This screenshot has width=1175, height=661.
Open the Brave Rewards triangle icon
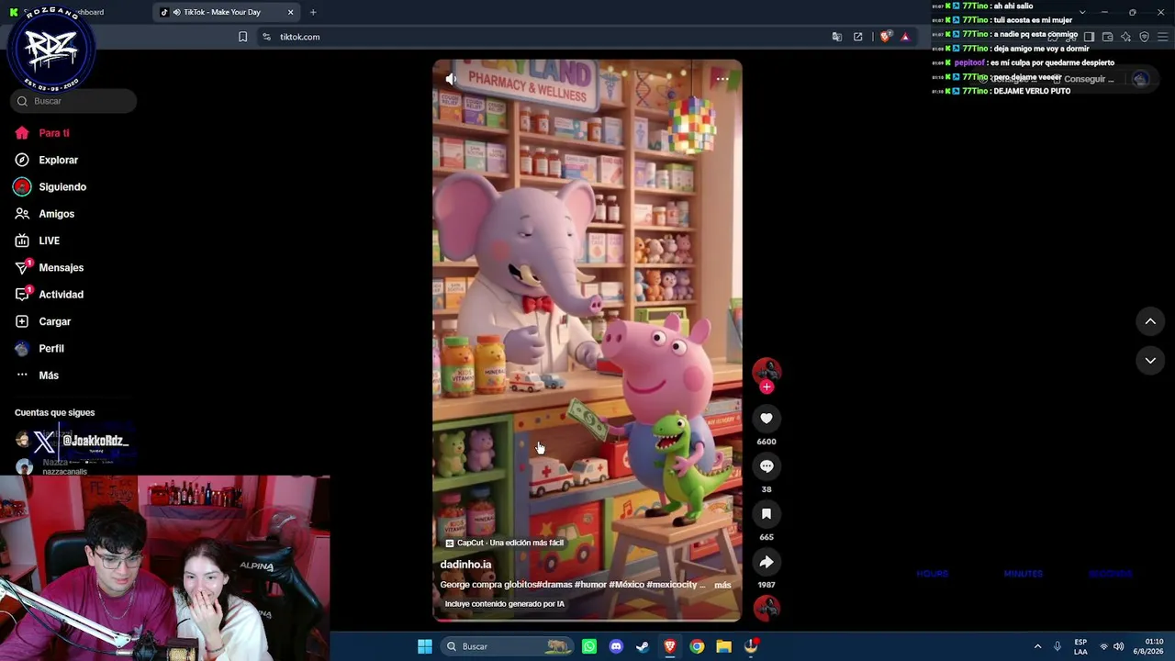pyautogui.click(x=905, y=37)
